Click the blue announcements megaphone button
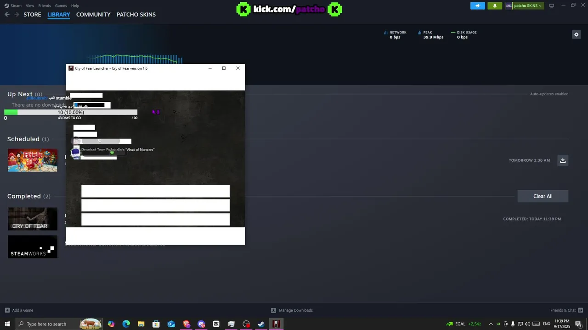This screenshot has width=588, height=330. 478,5
